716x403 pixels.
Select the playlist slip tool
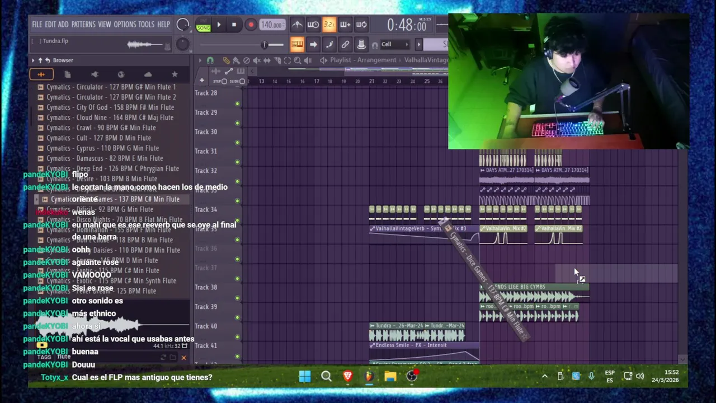(x=267, y=60)
